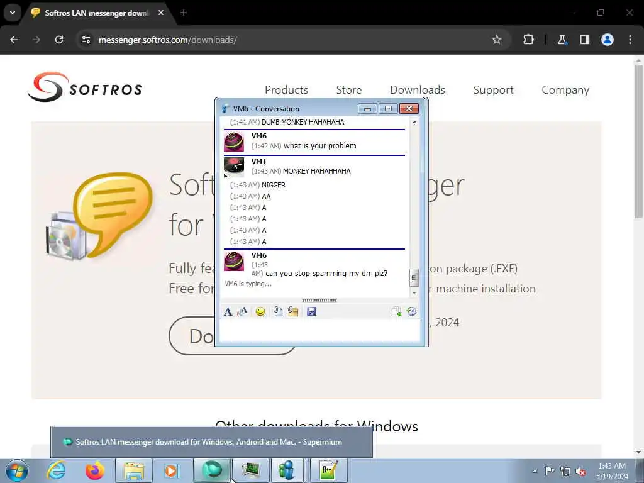
Task: Click the muted volume tray icon
Action: pyautogui.click(x=580, y=471)
